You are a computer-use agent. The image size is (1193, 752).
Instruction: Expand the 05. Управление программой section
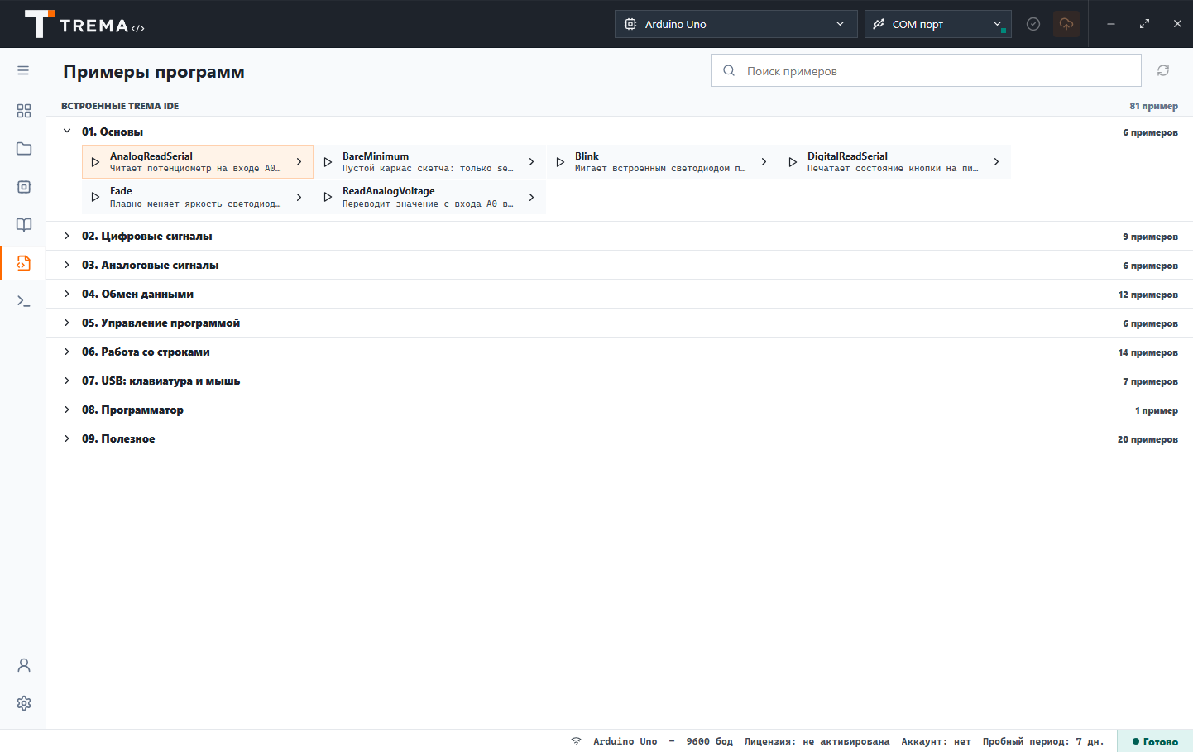coord(67,323)
